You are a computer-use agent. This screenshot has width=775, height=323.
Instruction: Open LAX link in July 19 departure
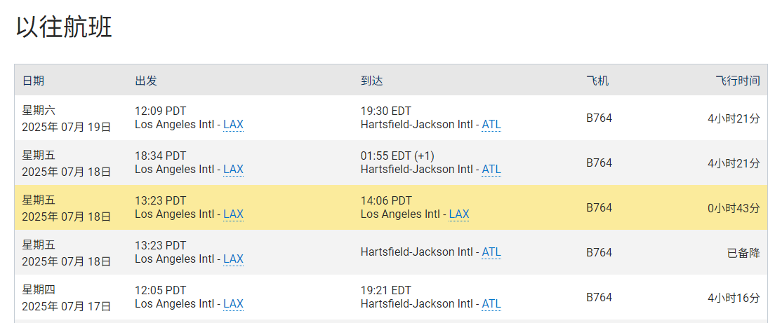pos(233,125)
